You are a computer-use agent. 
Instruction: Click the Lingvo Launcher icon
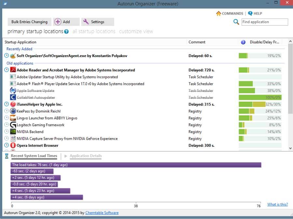click(x=13, y=118)
